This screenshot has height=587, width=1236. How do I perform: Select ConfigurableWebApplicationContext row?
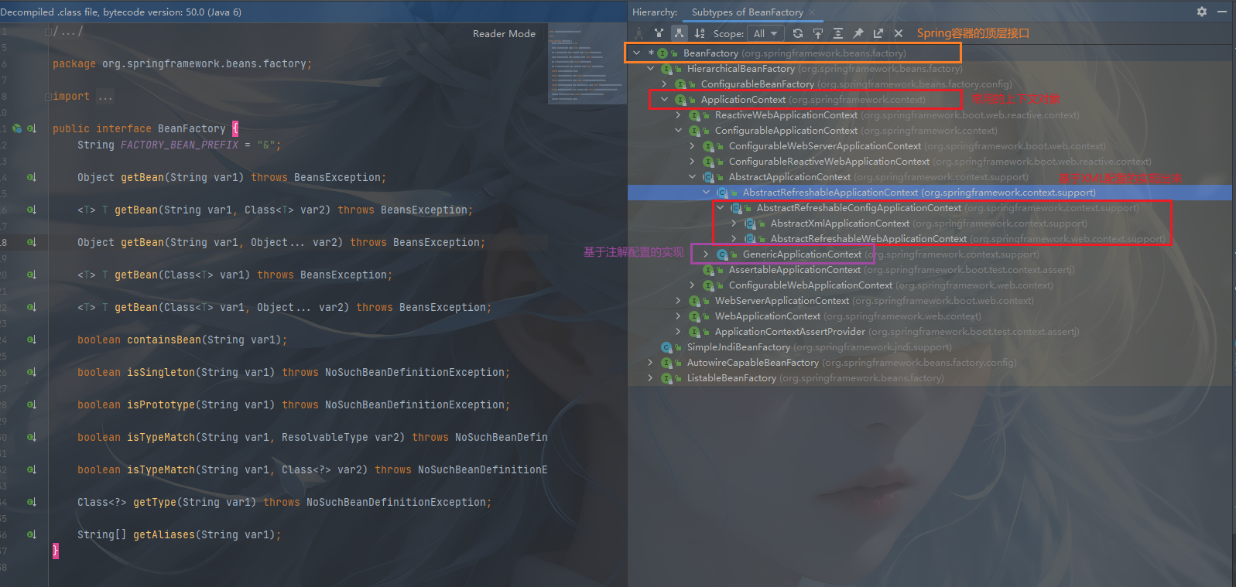point(930,285)
